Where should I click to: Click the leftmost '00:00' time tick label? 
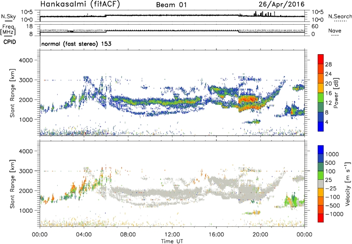point(40,235)
